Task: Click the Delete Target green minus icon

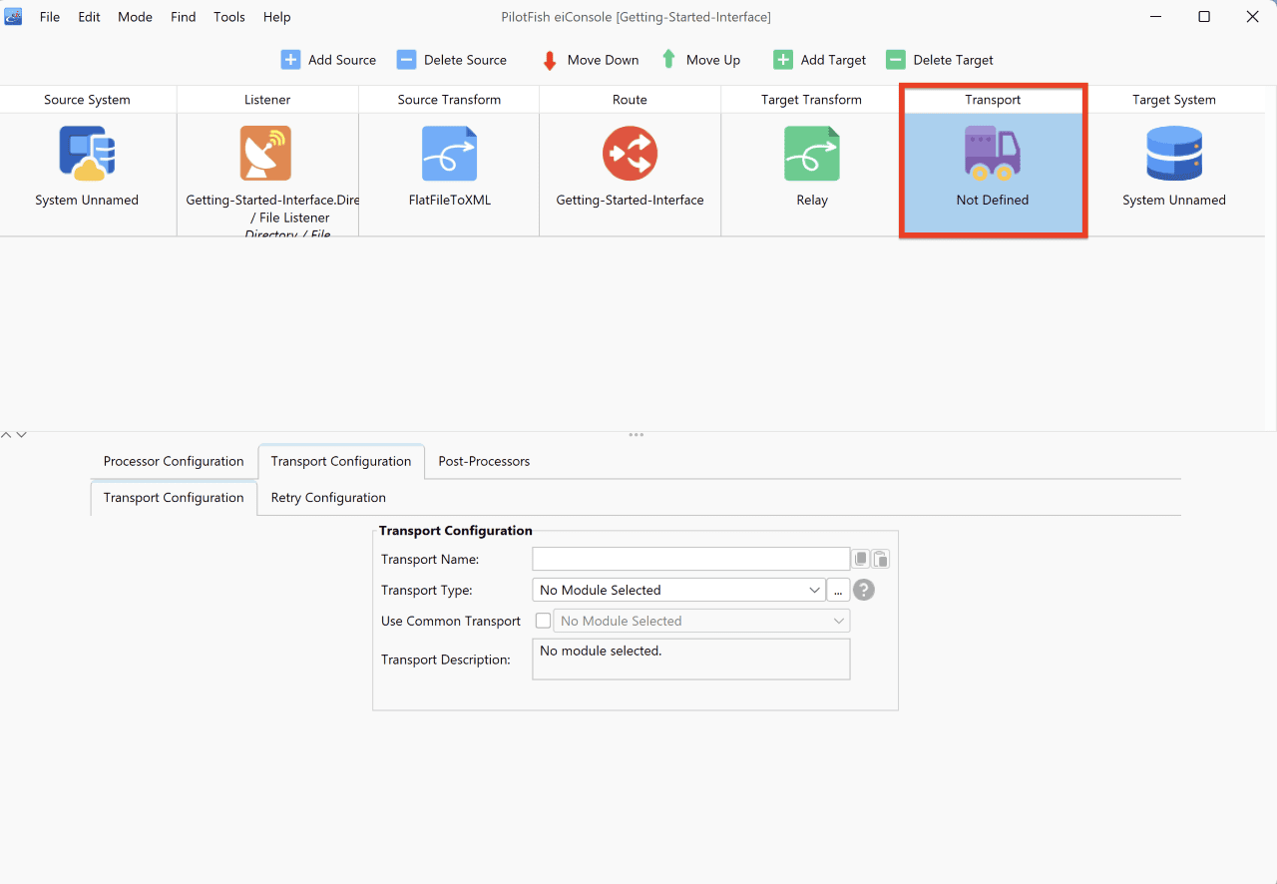Action: point(896,60)
